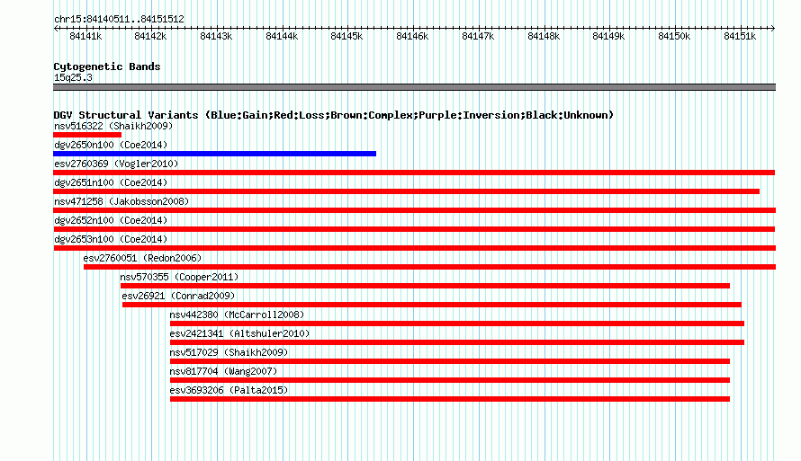The image size is (801, 461).
Task: Select the red esv26921 loss bar
Action: point(432,305)
